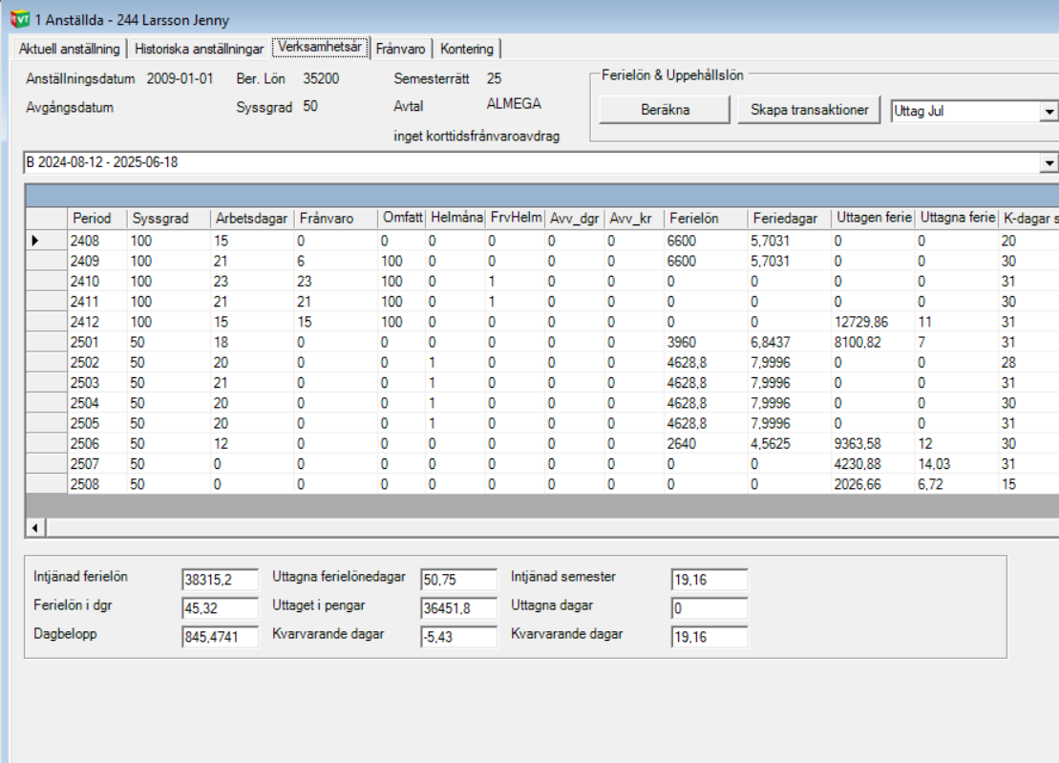Viewport: 1059px width, 763px height.
Task: Switch to Aktuell anställning tab
Action: click(x=69, y=49)
